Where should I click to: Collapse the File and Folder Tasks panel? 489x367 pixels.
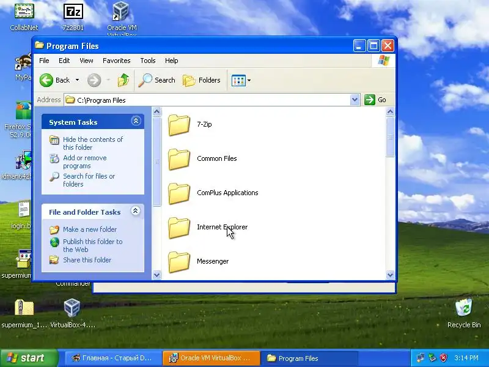tap(135, 211)
